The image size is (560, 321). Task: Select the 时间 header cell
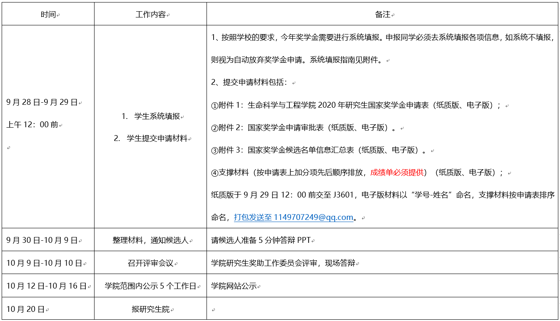pyautogui.click(x=48, y=15)
